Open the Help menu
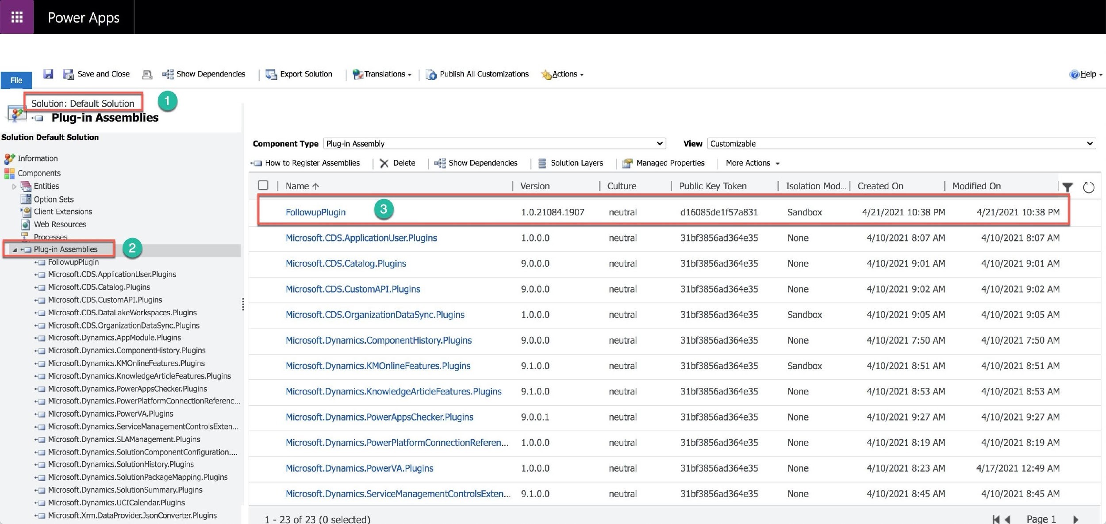 pyautogui.click(x=1086, y=74)
